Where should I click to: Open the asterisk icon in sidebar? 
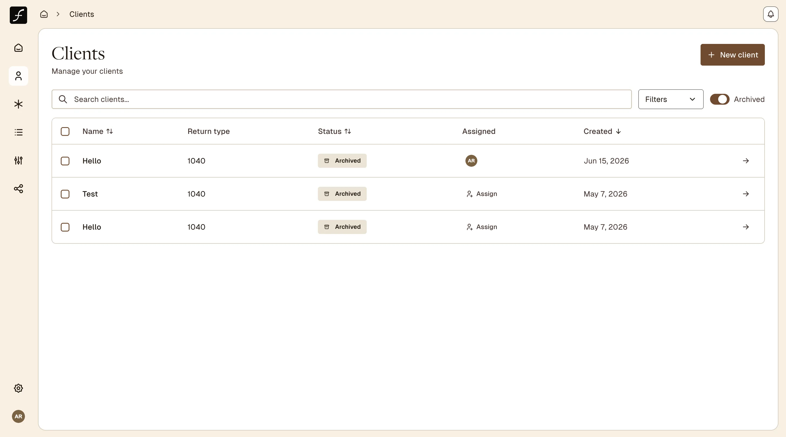coord(18,104)
